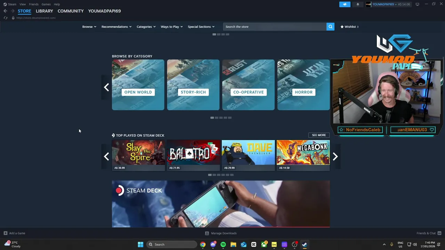This screenshot has width=445, height=250.
Task: Click the store URL address text
Action: pyautogui.click(x=36, y=18)
